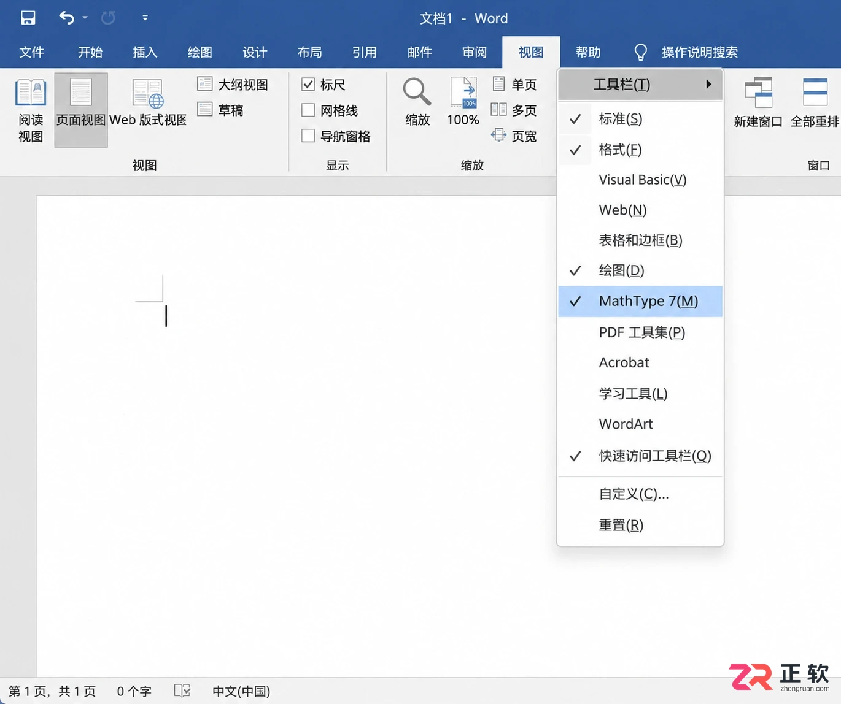Switch to the 引用 ribbon tab
Image resolution: width=841 pixels, height=704 pixels.
365,52
